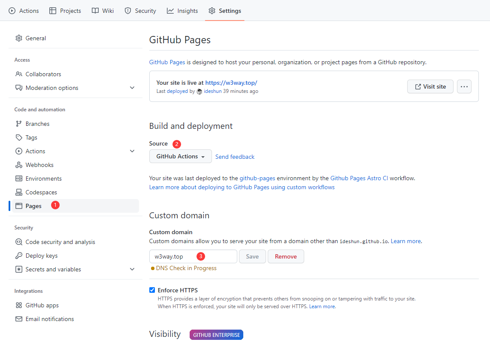Click the graph icon beside Insights
Viewport: 490px width, 345px height.
(x=170, y=11)
